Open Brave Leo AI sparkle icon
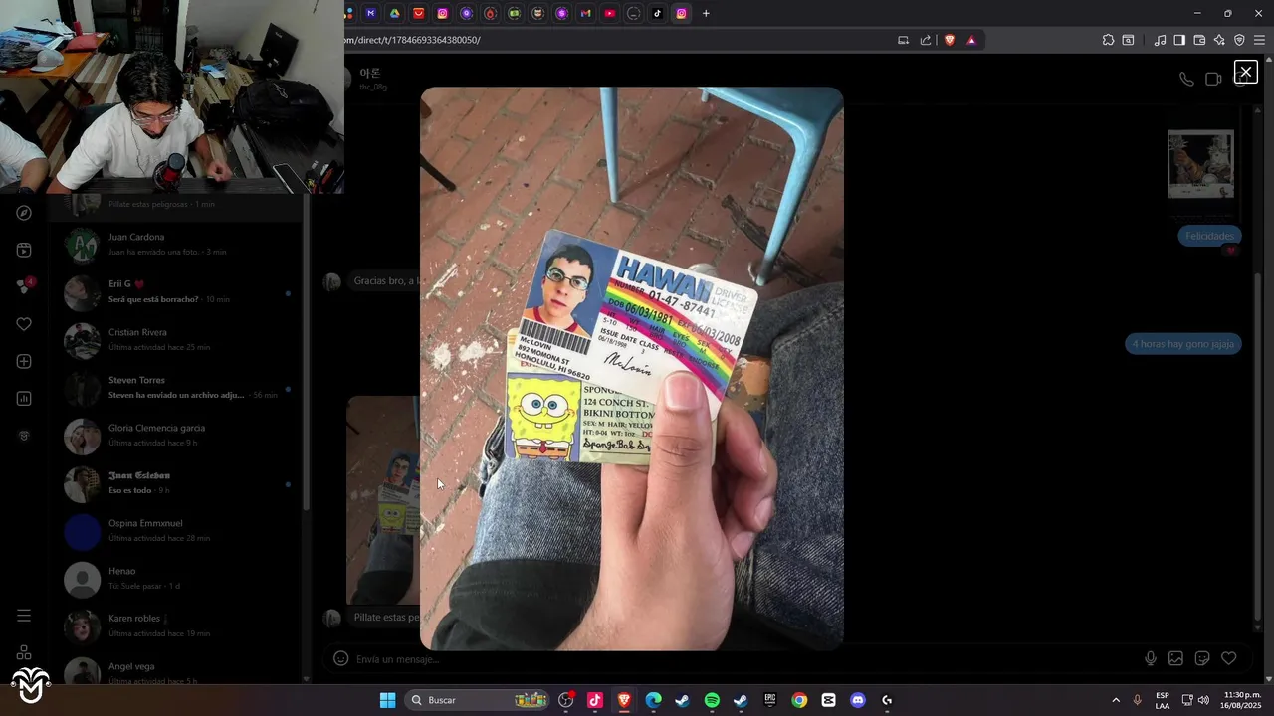1274x716 pixels. 1219,40
